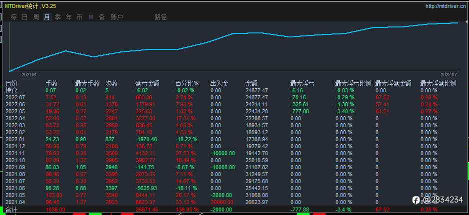Open the 综 summary tab
The height and width of the screenshot is (215, 469).
point(14,17)
